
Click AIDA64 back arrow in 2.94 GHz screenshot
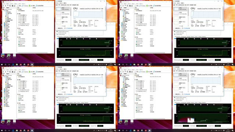[3, 6]
